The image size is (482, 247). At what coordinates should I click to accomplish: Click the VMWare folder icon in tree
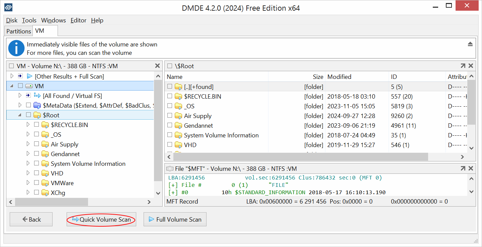[x=45, y=183]
